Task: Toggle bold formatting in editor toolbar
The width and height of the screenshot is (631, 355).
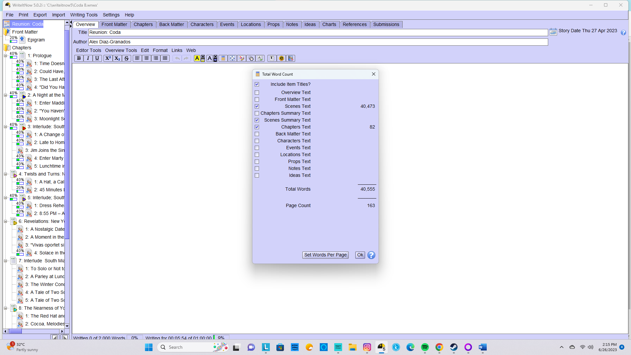Action: 79,58
